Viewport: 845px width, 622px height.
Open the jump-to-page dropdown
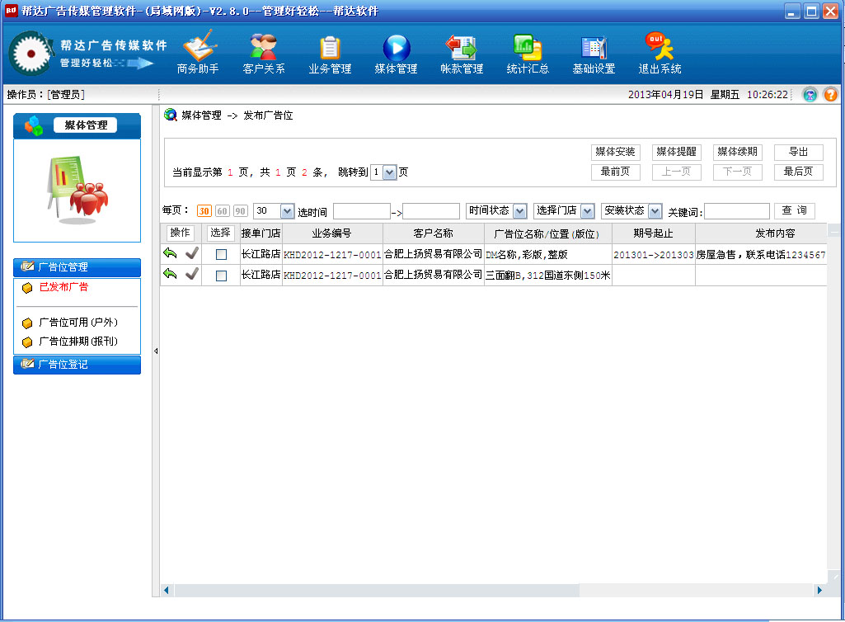(389, 172)
